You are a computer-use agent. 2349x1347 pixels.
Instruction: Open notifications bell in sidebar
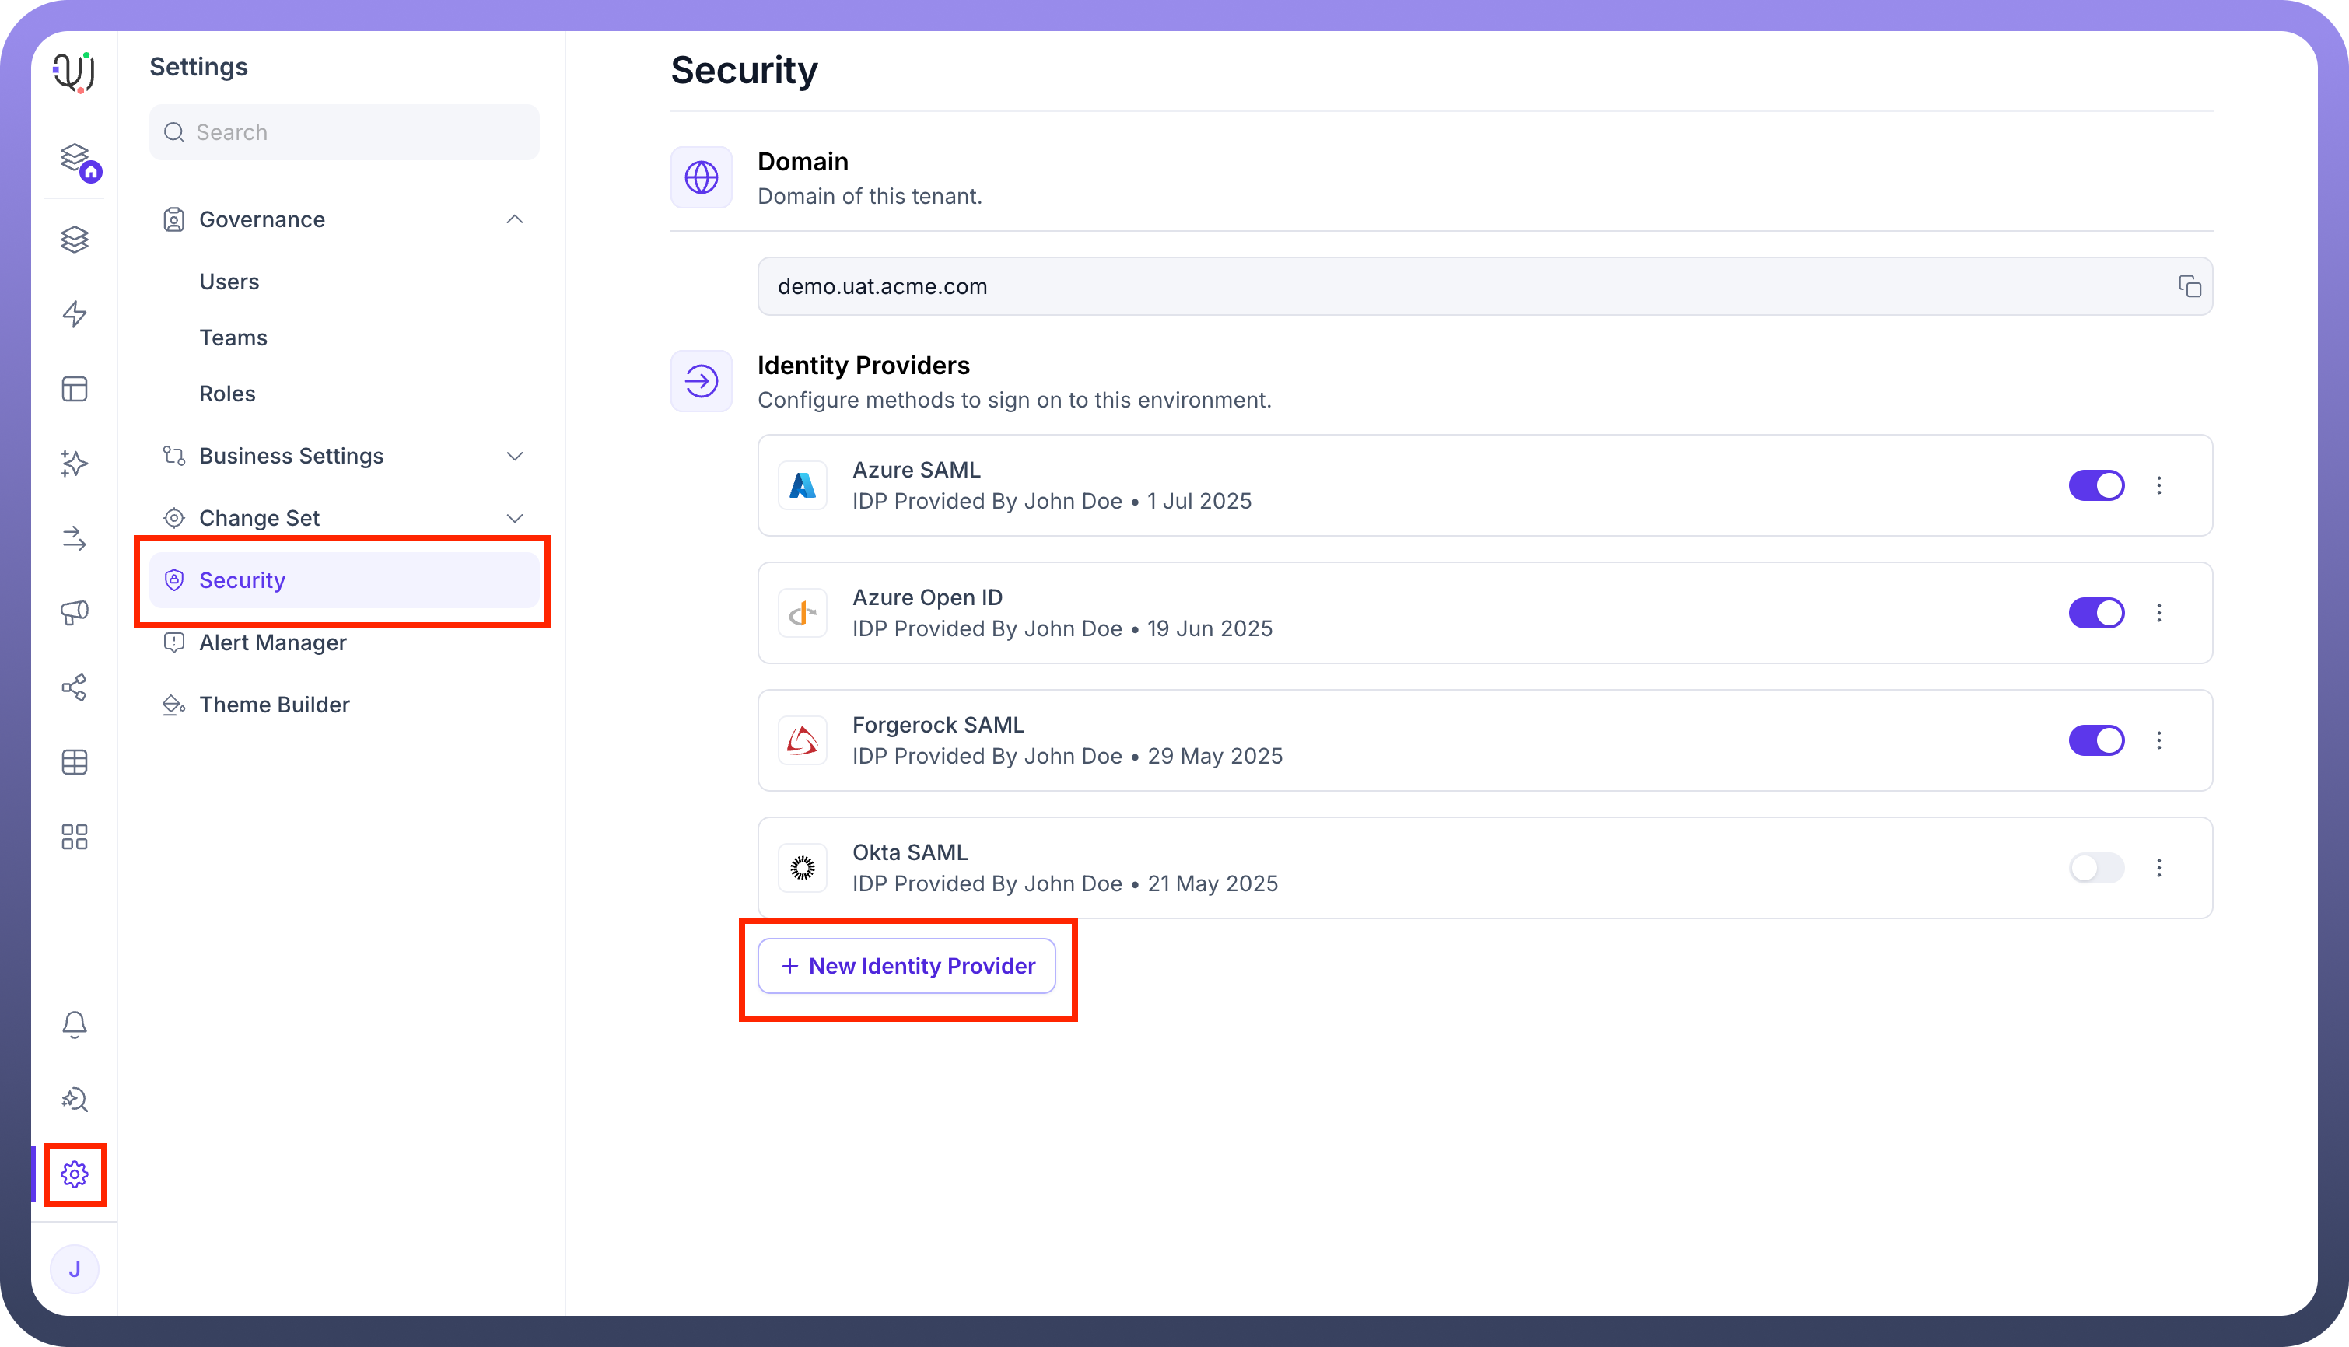(74, 1024)
